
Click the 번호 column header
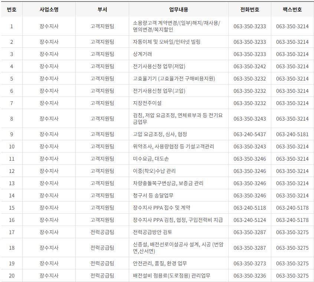coord(12,10)
